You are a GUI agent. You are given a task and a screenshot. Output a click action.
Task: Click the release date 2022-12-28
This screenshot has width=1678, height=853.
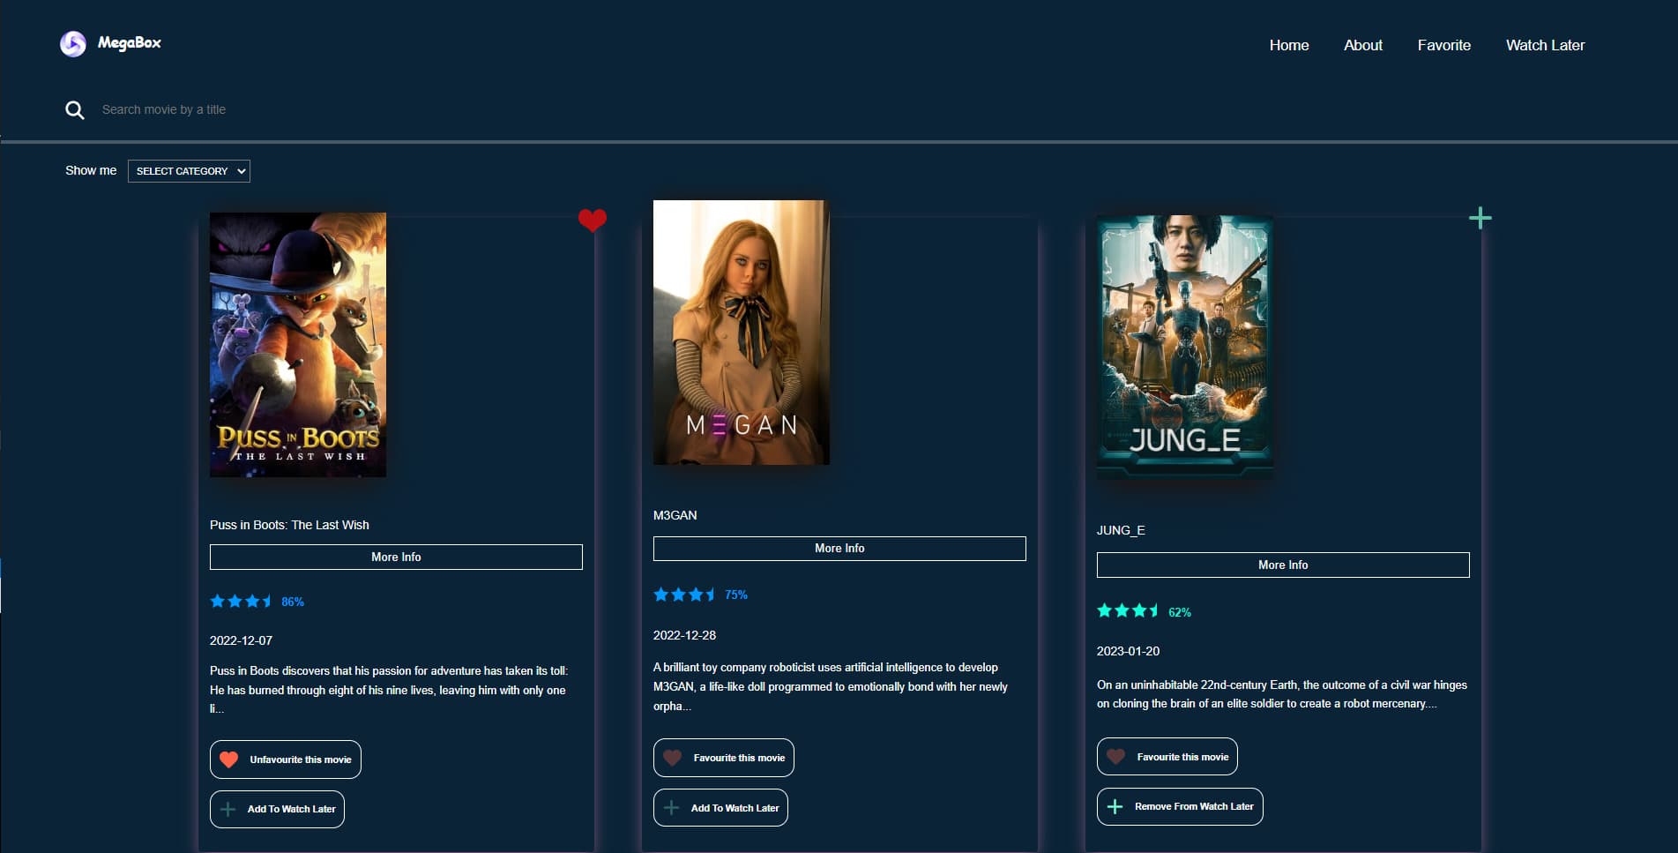(684, 635)
